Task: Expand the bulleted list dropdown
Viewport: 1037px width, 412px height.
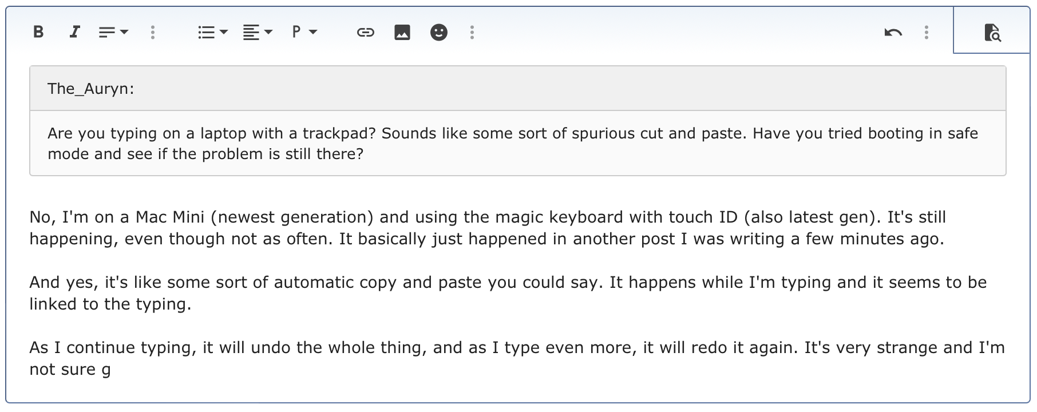Action: pos(212,32)
